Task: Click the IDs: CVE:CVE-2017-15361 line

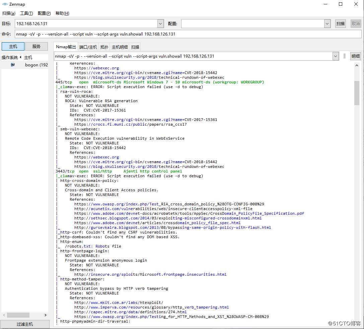Action: (97, 110)
